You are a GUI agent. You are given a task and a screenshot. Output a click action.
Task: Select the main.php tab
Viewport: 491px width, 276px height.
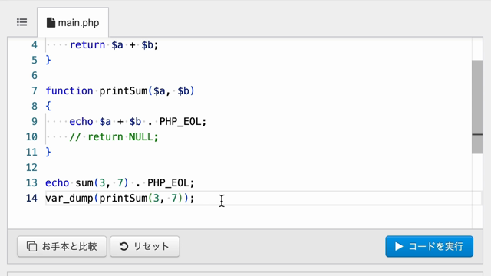click(73, 22)
